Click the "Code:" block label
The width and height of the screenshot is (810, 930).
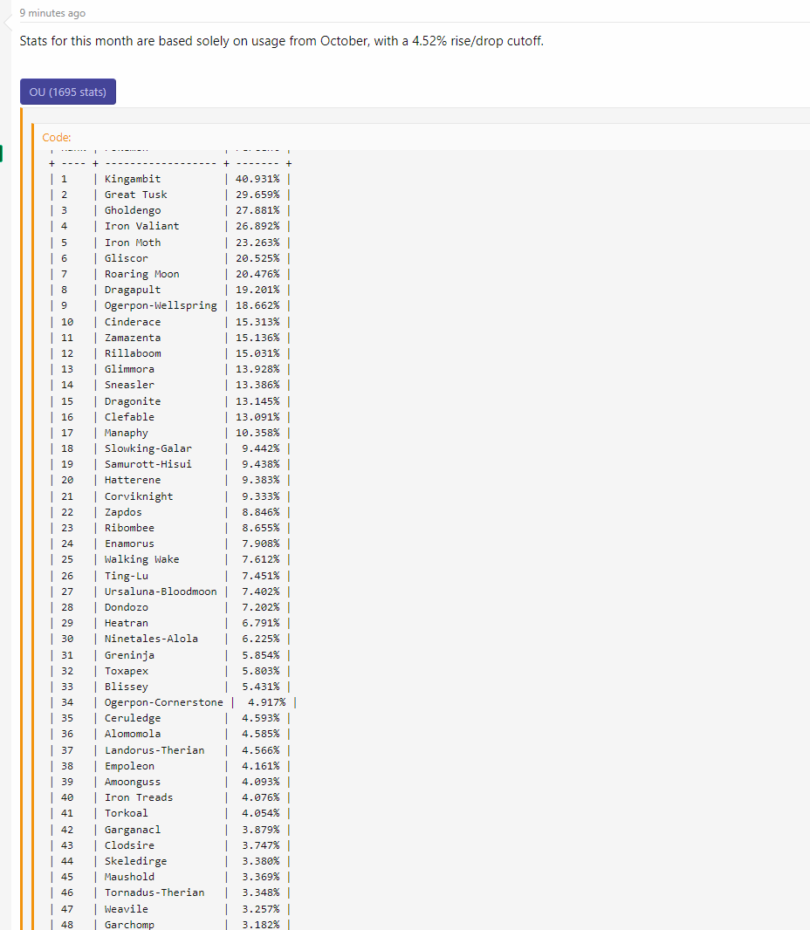pos(57,138)
